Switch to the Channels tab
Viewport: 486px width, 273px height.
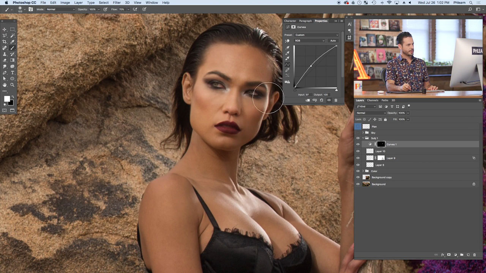(x=372, y=100)
